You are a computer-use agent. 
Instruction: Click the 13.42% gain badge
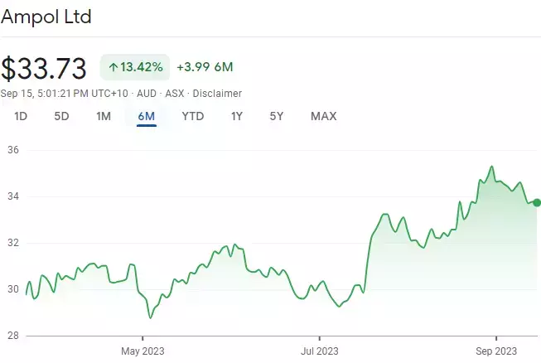(x=135, y=67)
